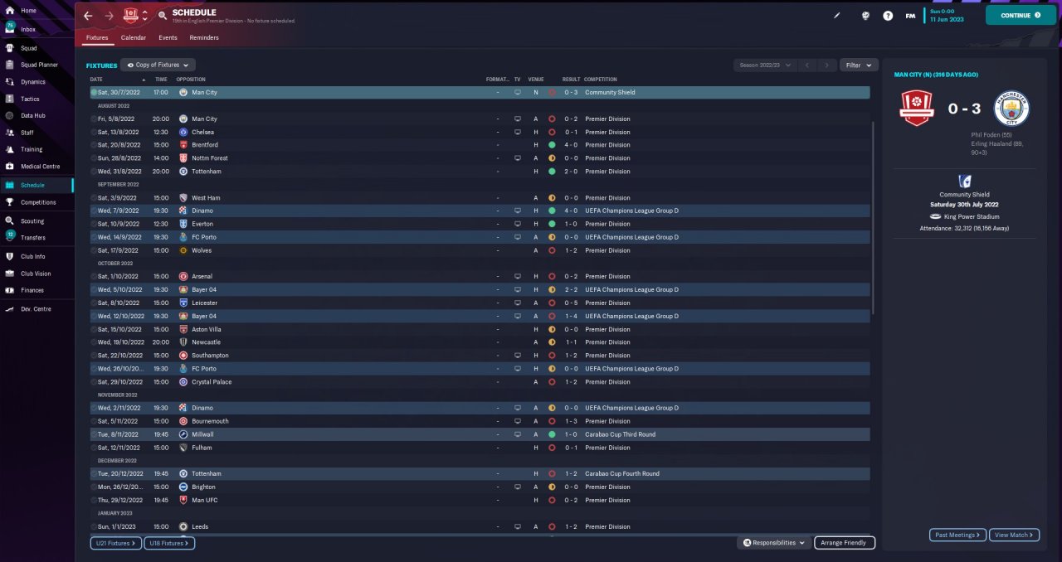Open the Season 2022/23 dropdown
Screen dimensions: 1062x562
pos(765,65)
